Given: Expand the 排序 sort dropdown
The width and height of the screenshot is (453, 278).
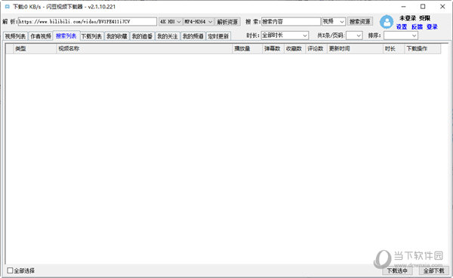Looking at the screenshot, I should click(401, 36).
